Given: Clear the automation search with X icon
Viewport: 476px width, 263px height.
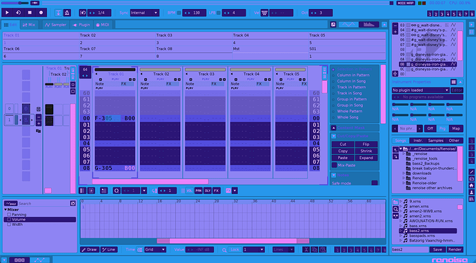Looking at the screenshot, I should 73,204.
